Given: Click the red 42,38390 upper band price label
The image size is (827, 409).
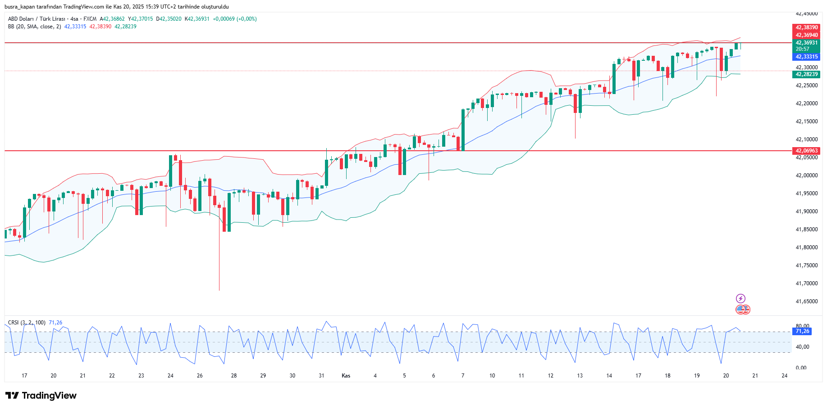Looking at the screenshot, I should tap(806, 27).
